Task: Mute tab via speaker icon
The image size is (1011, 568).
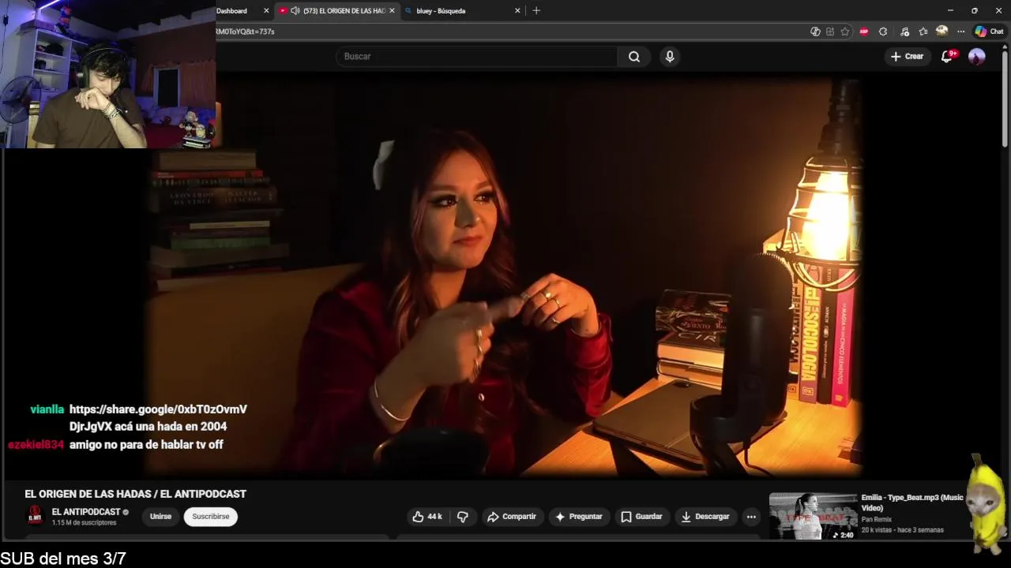Action: click(295, 11)
